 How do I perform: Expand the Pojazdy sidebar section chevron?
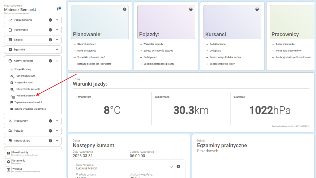pyautogui.click(x=57, y=131)
